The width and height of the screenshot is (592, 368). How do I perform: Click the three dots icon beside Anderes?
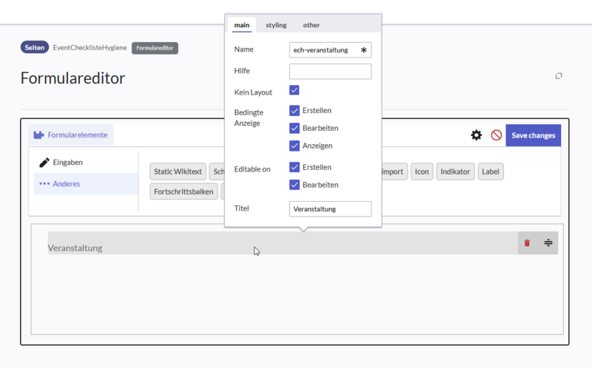pyautogui.click(x=44, y=183)
